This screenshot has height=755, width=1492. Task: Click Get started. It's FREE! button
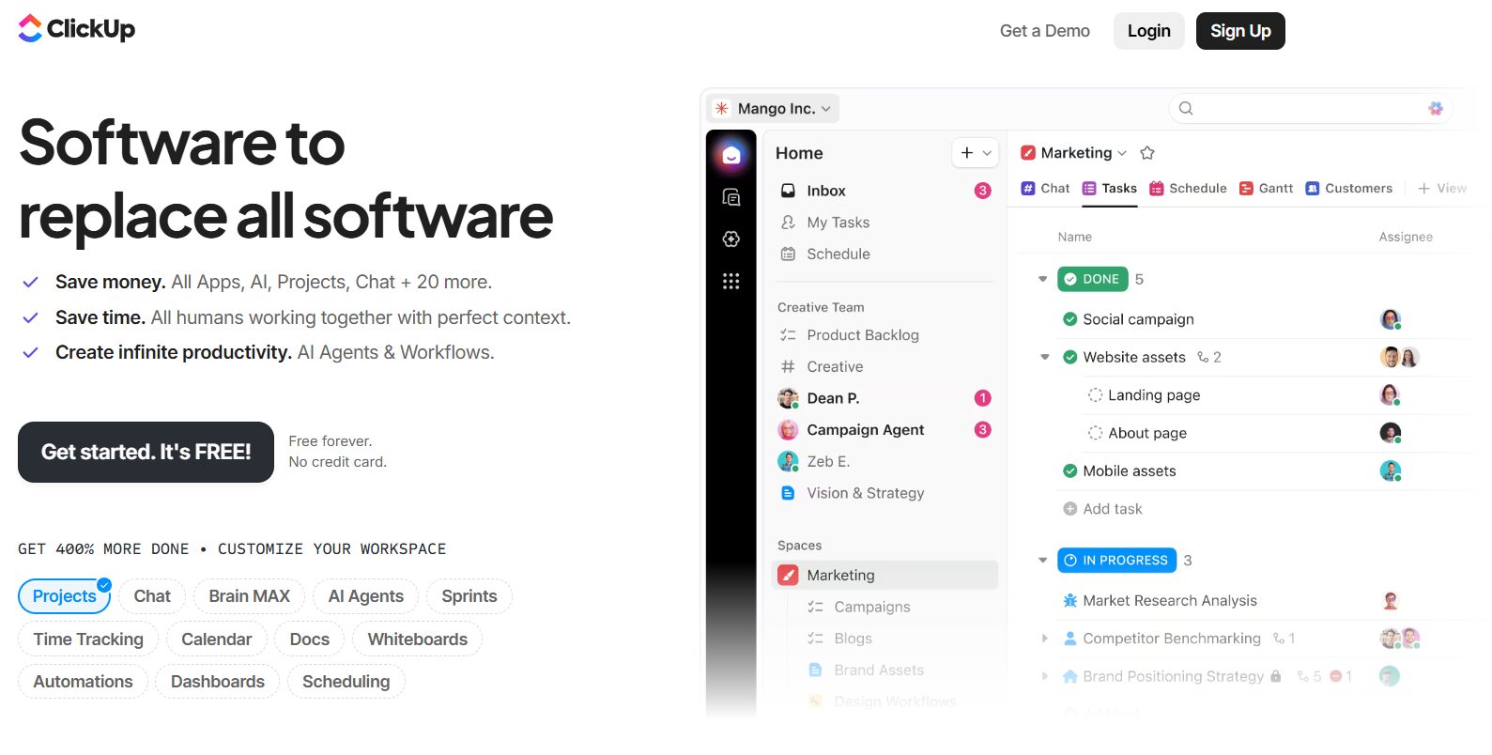pos(146,453)
